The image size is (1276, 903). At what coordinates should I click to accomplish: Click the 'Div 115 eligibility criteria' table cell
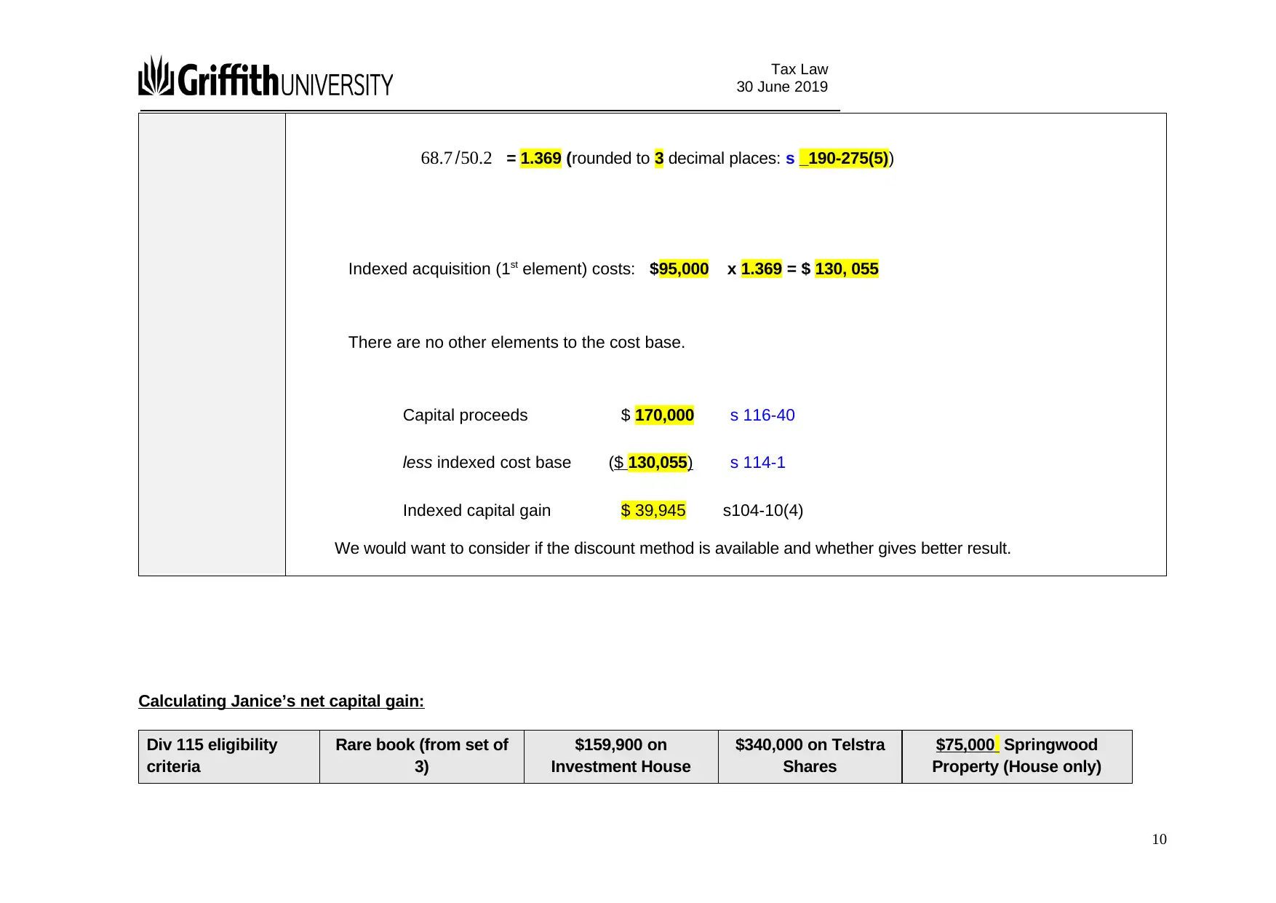tap(229, 757)
